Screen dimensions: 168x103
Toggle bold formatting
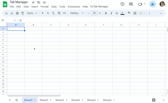[x=106, y=13]
